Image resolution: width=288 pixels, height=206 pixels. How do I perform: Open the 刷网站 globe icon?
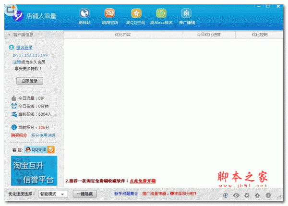[x=84, y=13]
